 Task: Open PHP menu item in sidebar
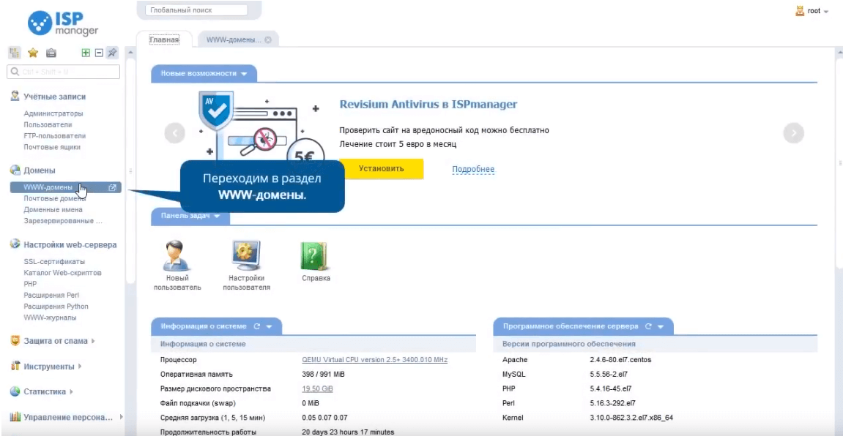point(30,284)
